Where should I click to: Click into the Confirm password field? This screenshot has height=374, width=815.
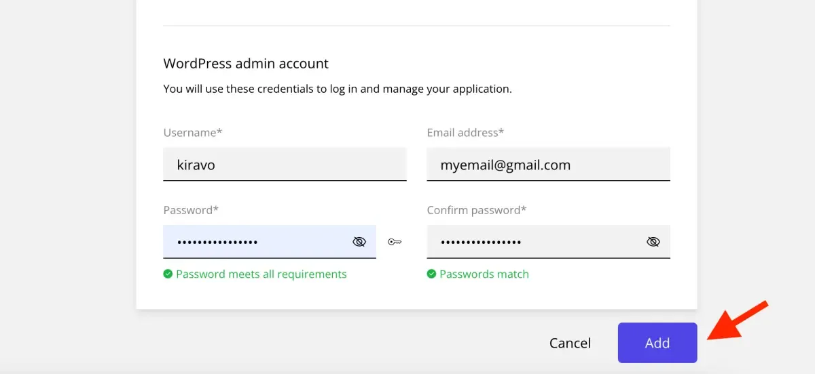tap(548, 242)
